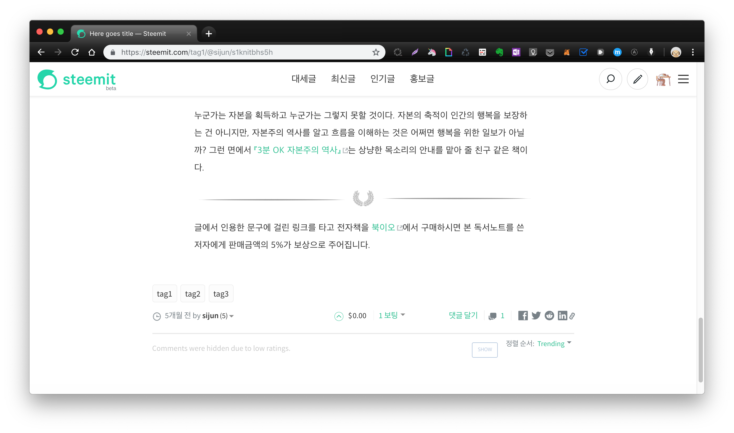
Task: Expand the sijun author dropdown arrow
Action: click(x=232, y=316)
